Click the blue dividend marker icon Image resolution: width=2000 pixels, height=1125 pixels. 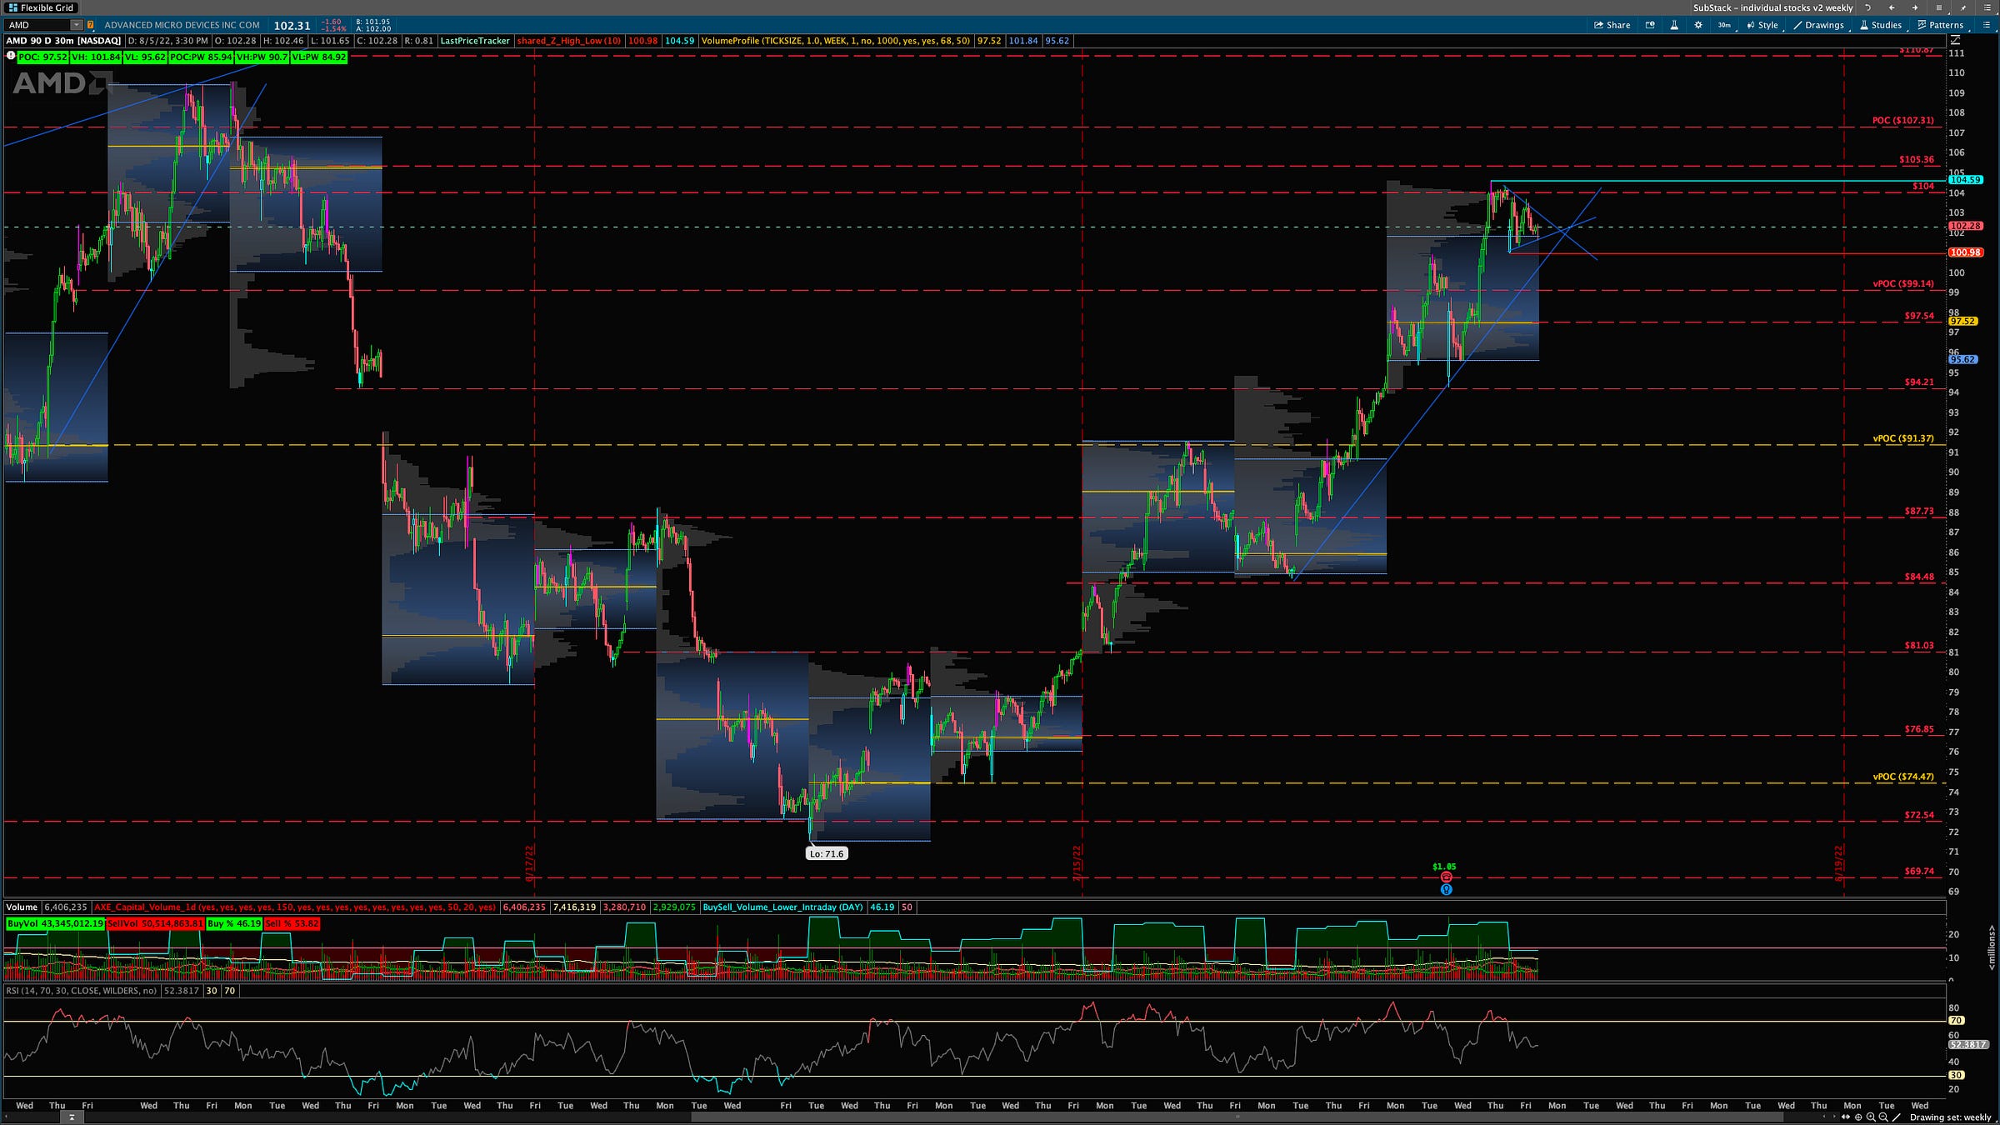(1446, 889)
